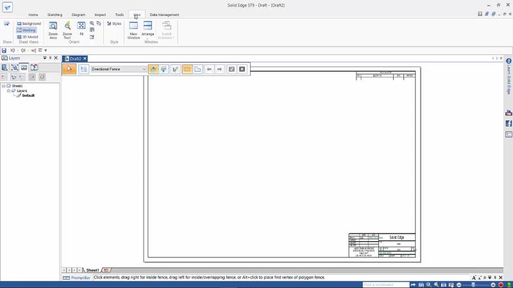Image resolution: width=513 pixels, height=288 pixels.
Task: Collapse the Sheet1 tree node
Action: pos(4,86)
